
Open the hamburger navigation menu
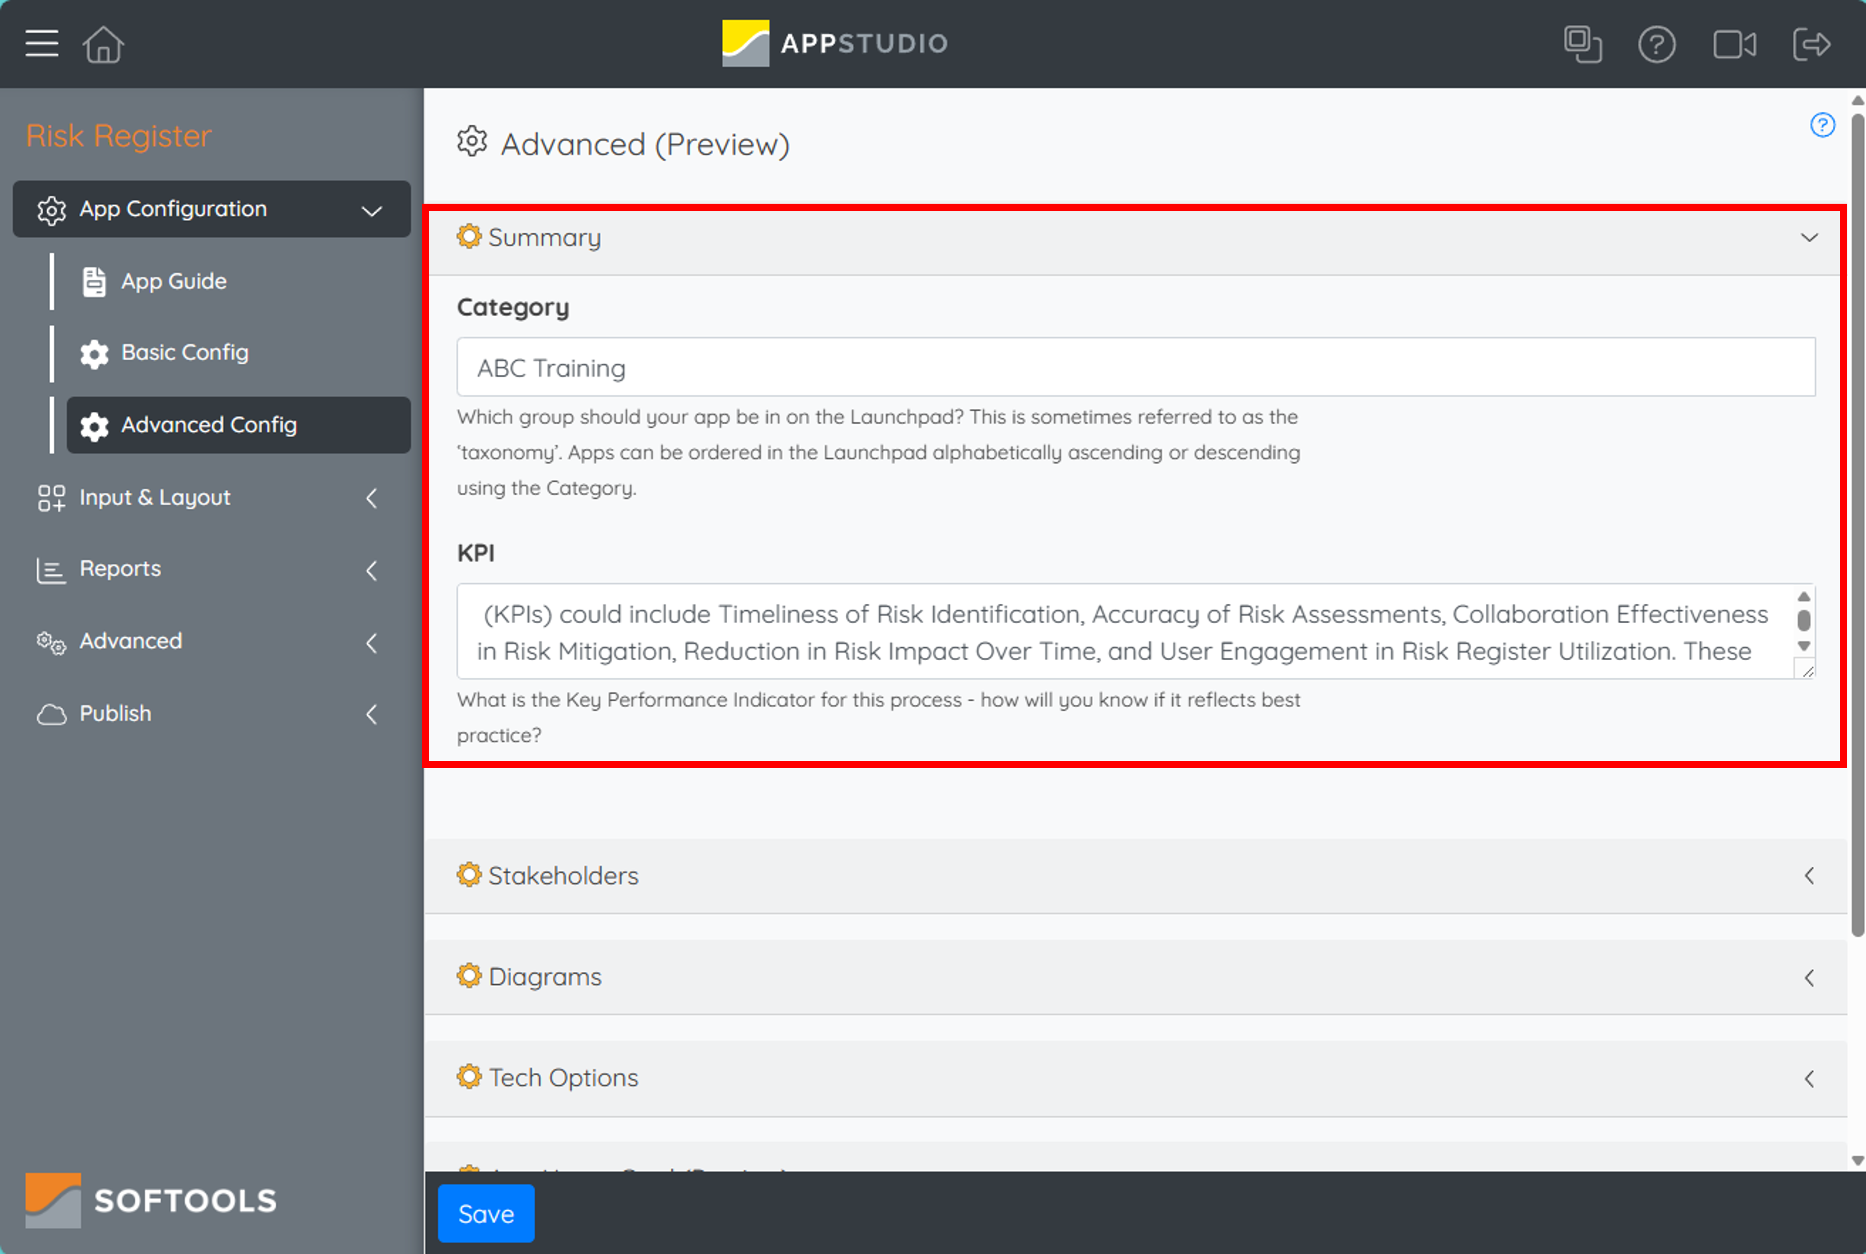[x=41, y=44]
